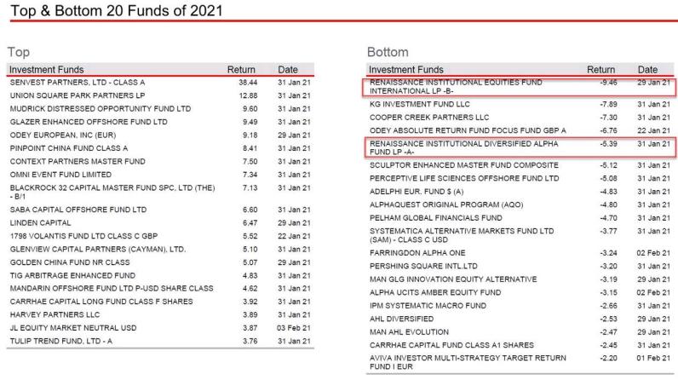Select 'HARVEY PARTNERS LLC'
This screenshot has height=380, width=678.
click(x=55, y=314)
